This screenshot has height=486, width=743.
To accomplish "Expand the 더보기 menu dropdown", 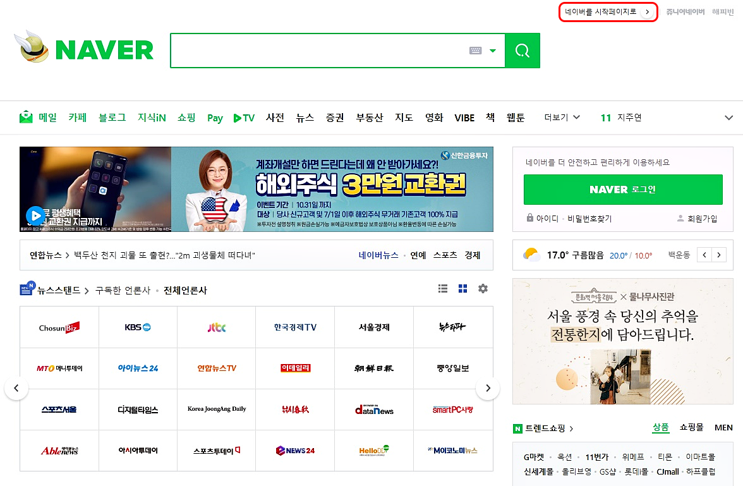I will click(562, 117).
